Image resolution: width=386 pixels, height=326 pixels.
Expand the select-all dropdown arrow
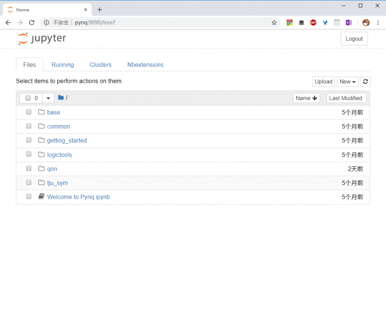point(48,98)
